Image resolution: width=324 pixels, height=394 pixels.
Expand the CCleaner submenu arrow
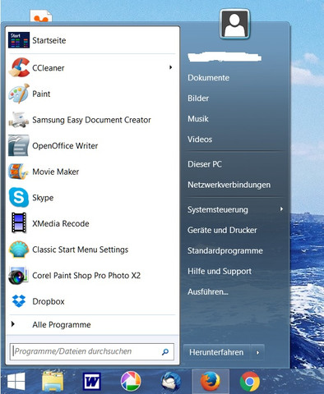[x=170, y=67]
